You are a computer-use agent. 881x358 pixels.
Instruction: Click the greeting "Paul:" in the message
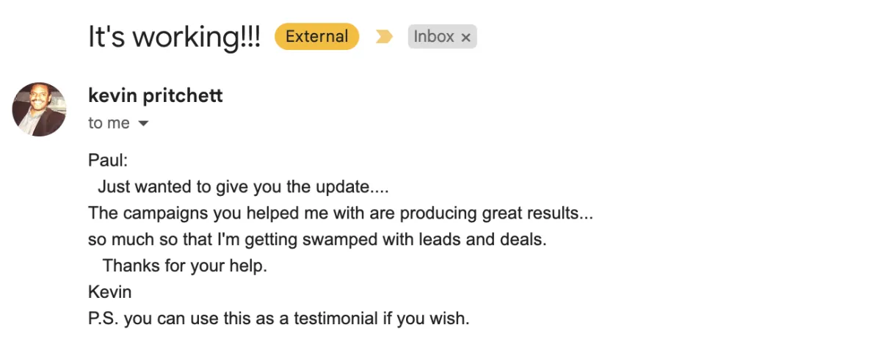click(x=108, y=161)
